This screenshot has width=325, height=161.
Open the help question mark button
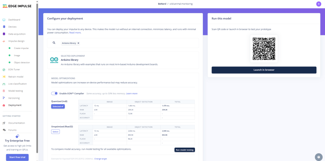click(318, 157)
